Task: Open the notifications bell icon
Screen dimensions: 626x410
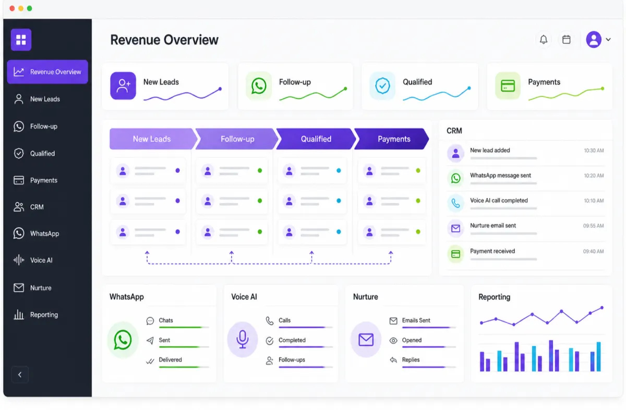Action: click(x=544, y=40)
